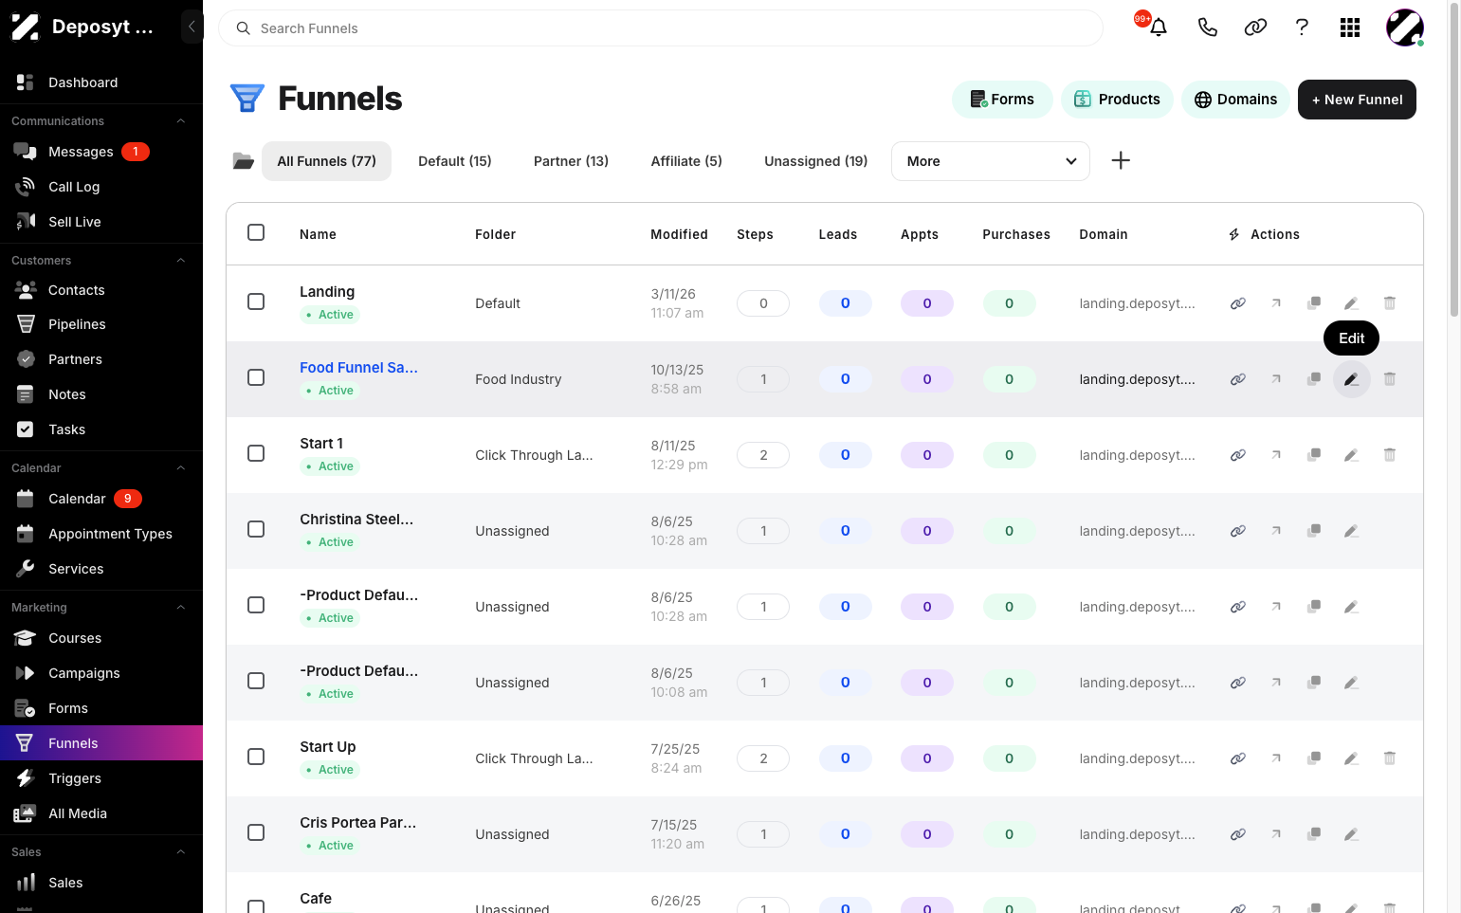1461x913 pixels.
Task: Collapse the Sales sidebar section
Action: 180,852
